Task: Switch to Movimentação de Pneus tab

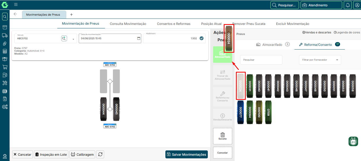Action: pyautogui.click(x=81, y=24)
